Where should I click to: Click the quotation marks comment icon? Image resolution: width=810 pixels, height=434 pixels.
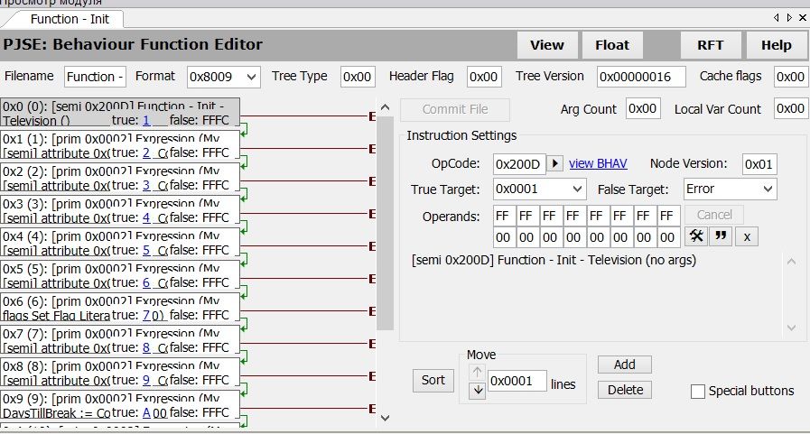[x=721, y=237]
